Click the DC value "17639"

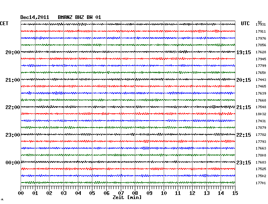pyautogui.click(x=261, y=94)
